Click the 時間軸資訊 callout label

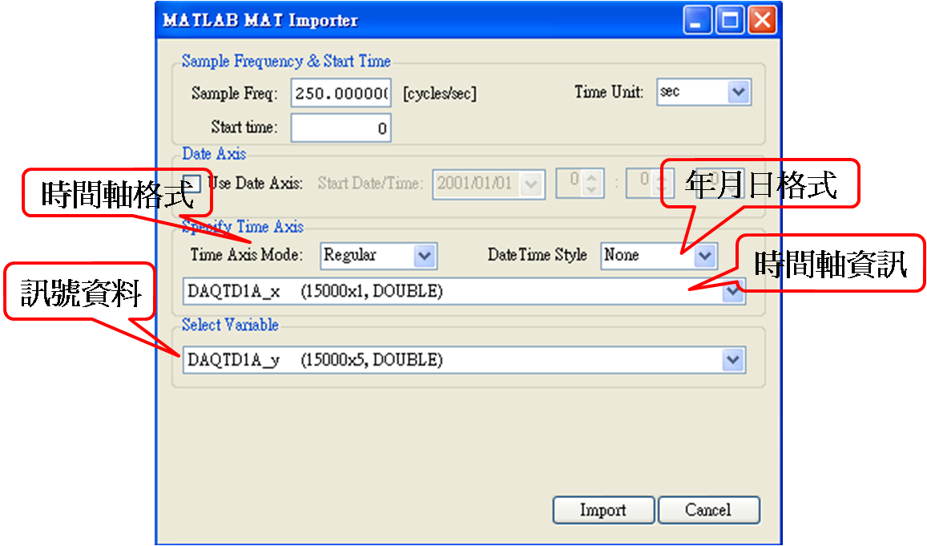point(830,262)
